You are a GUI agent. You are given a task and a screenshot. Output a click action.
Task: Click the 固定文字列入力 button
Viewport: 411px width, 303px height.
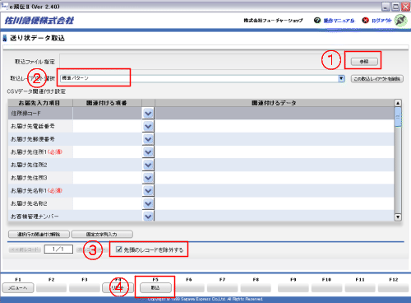coord(102,235)
